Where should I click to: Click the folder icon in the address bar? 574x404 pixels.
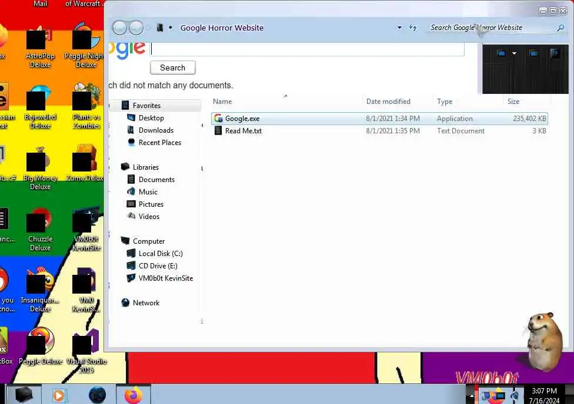coord(160,28)
